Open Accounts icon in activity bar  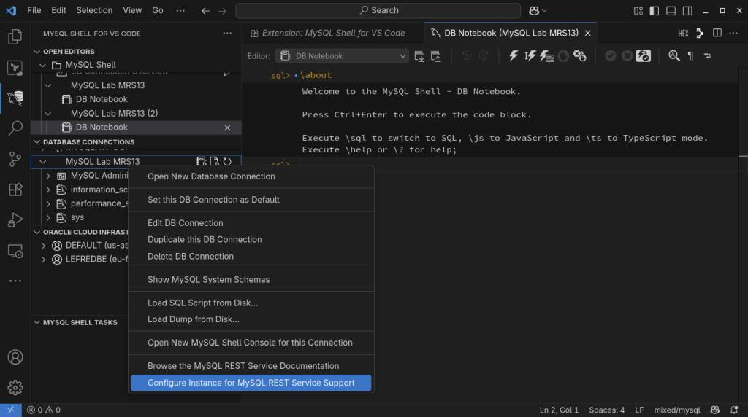click(x=15, y=357)
